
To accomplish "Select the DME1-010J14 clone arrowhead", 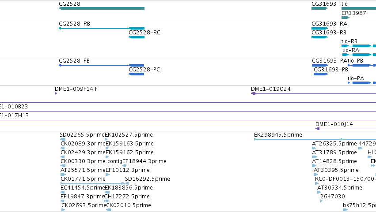I will click(x=317, y=129).
